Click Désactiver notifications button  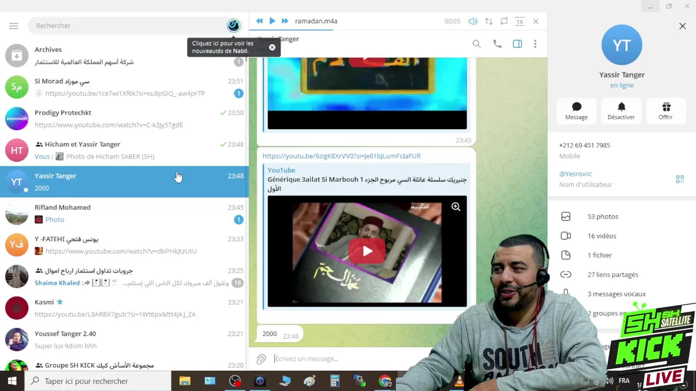point(621,111)
